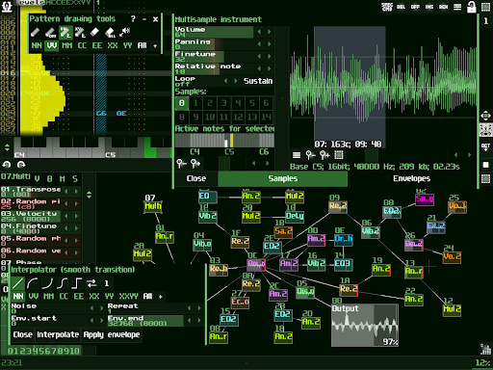This screenshot has height=370, width=493.
Task: Toggle the Sustain loop option
Action: pyautogui.click(x=258, y=81)
